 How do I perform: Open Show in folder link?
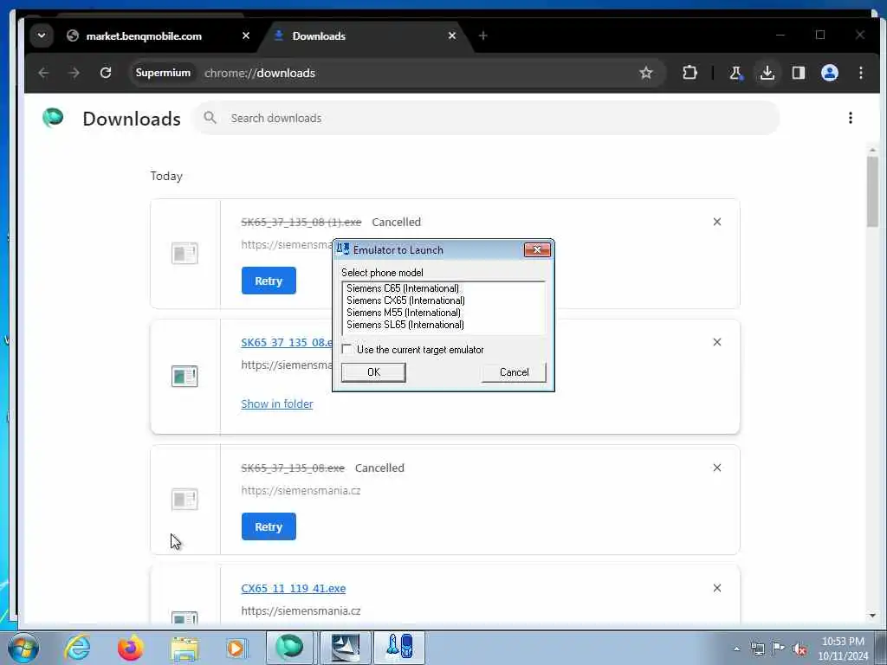point(277,404)
